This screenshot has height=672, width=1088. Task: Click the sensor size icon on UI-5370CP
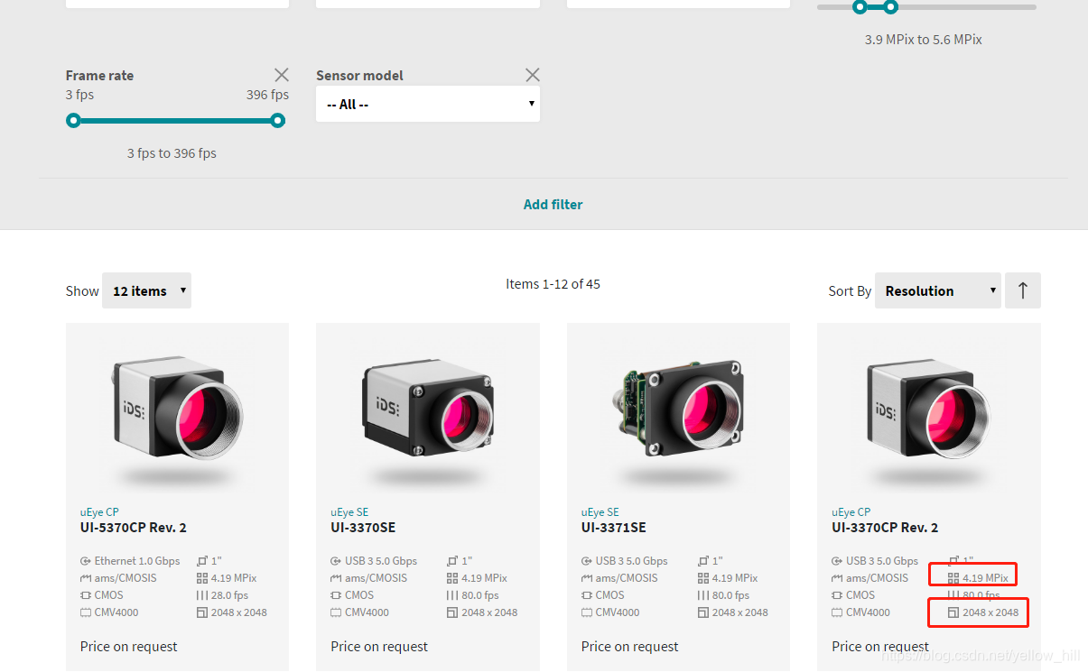tap(201, 561)
